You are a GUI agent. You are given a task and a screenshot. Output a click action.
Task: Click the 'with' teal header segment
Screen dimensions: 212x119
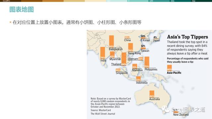click(159, 1)
